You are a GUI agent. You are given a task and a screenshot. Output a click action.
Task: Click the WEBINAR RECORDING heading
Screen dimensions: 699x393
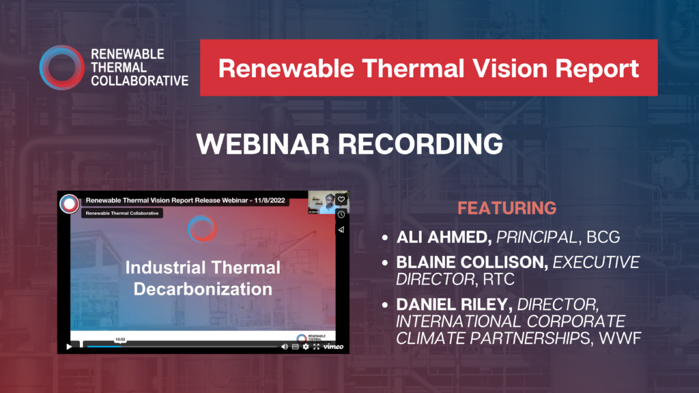(349, 145)
